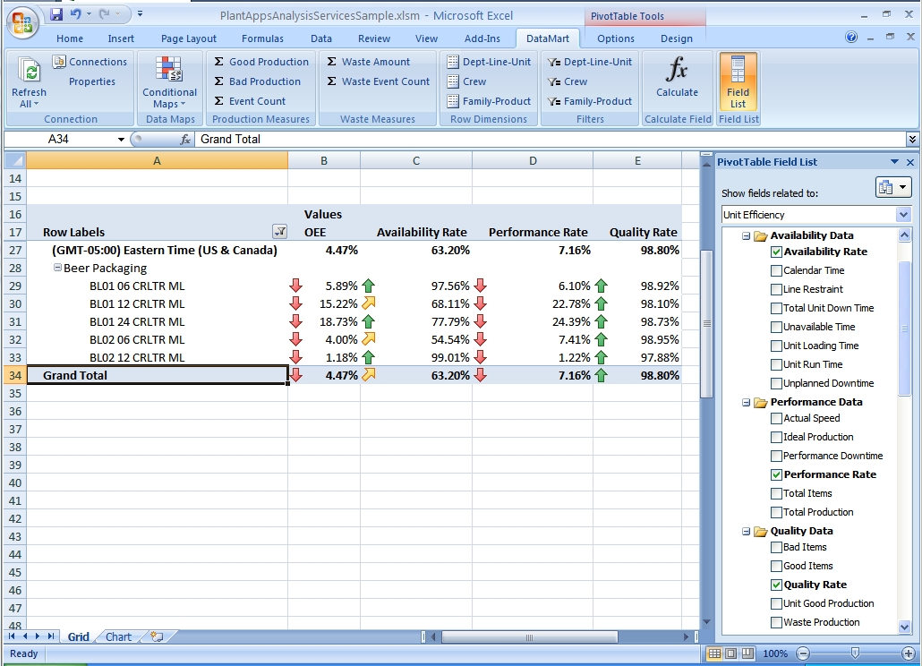Open Conditional Maps in Data Maps group
This screenshot has height=666, width=922.
coord(169,82)
